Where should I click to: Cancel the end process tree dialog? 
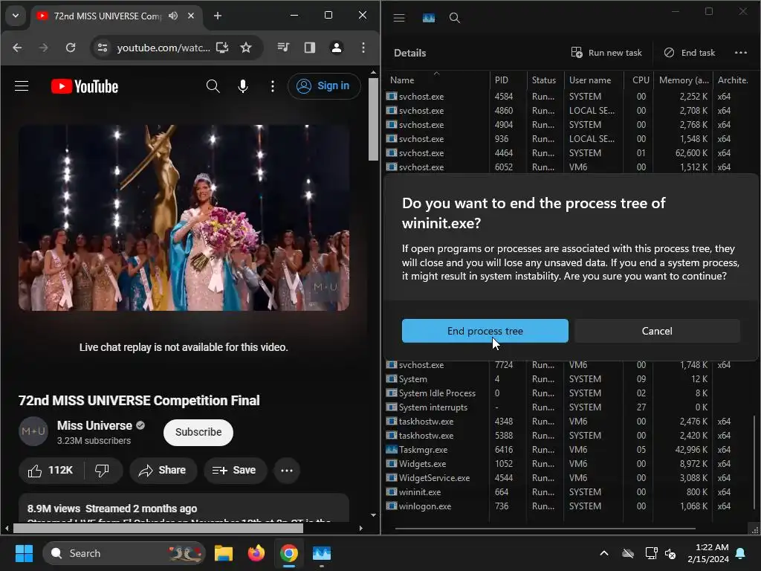point(657,331)
